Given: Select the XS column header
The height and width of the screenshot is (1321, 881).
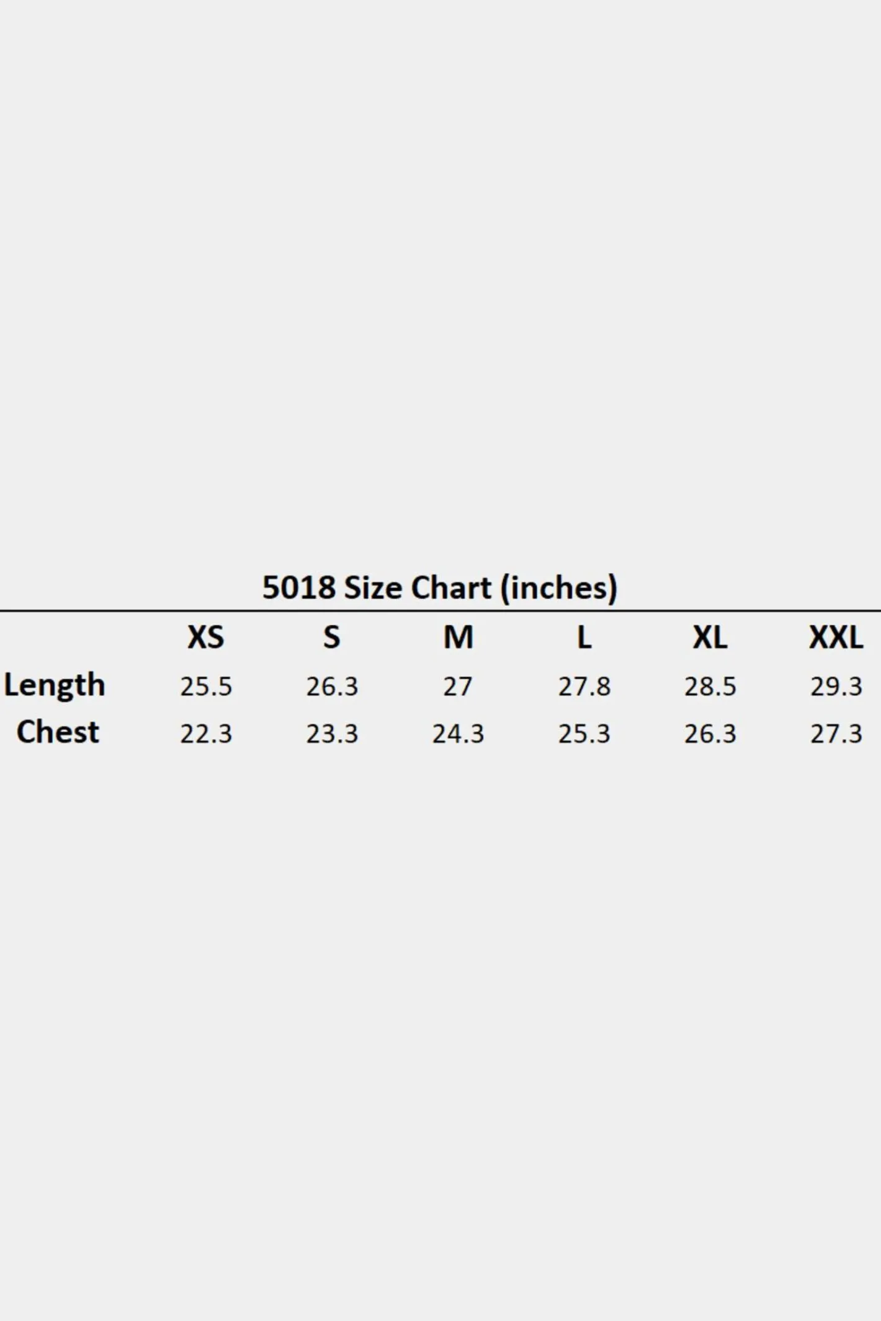Looking at the screenshot, I should 206,638.
